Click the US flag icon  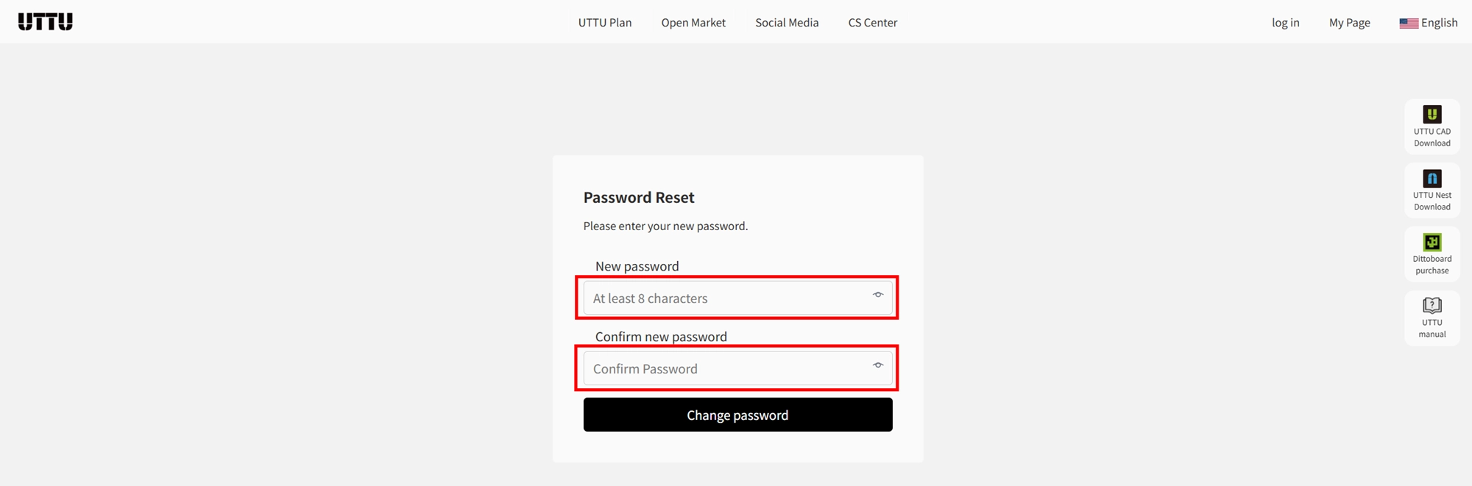click(1409, 23)
